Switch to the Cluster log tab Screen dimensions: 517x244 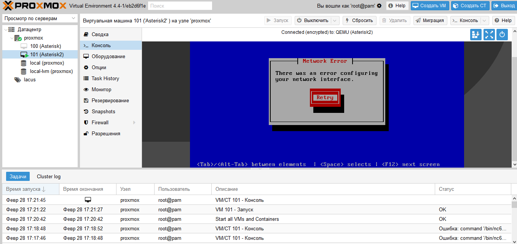[x=49, y=176]
